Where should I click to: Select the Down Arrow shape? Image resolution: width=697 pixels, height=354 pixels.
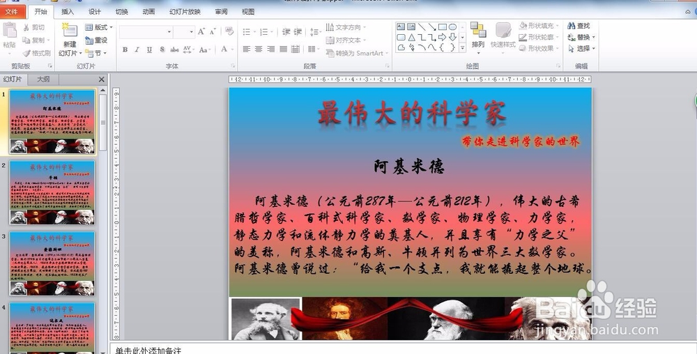452,38
